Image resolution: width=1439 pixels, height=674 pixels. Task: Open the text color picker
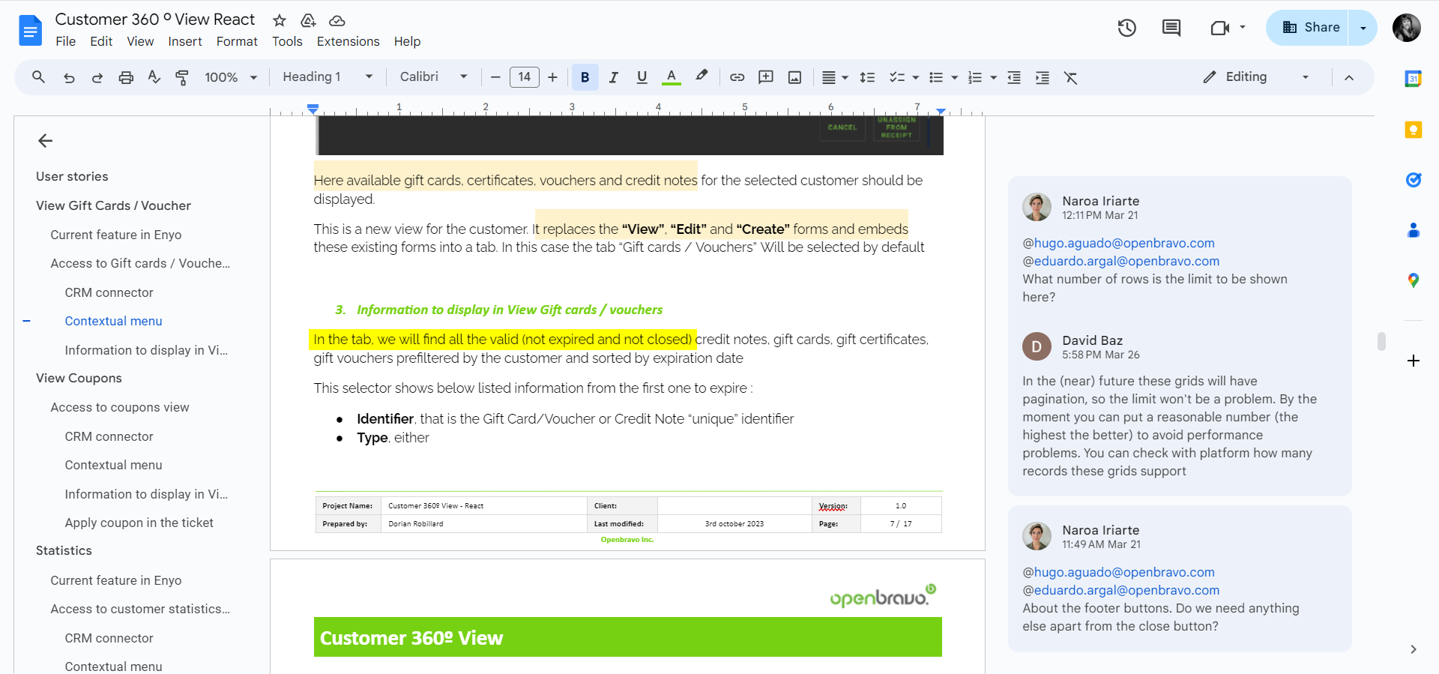click(x=672, y=77)
